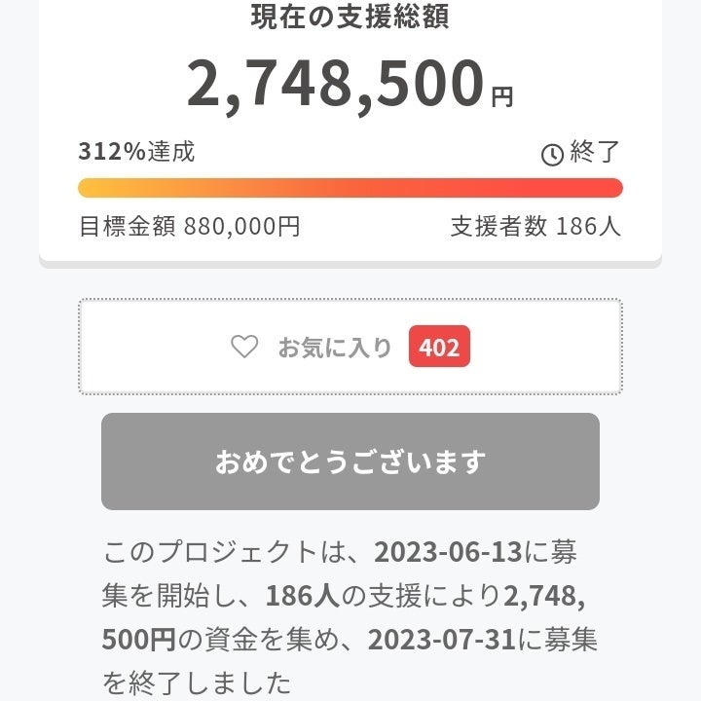Click the このプロジェクトは text starting the description
This screenshot has height=701, width=701.
pos(224,551)
